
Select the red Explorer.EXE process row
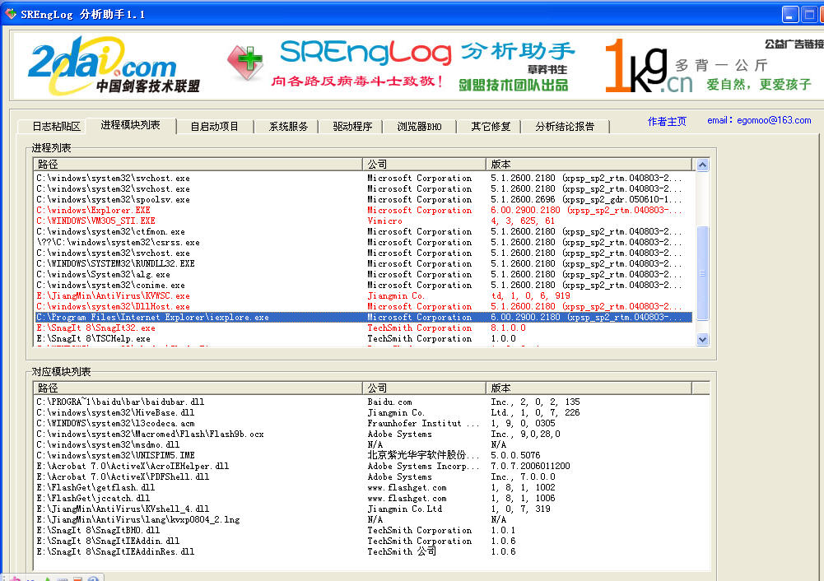(x=364, y=210)
